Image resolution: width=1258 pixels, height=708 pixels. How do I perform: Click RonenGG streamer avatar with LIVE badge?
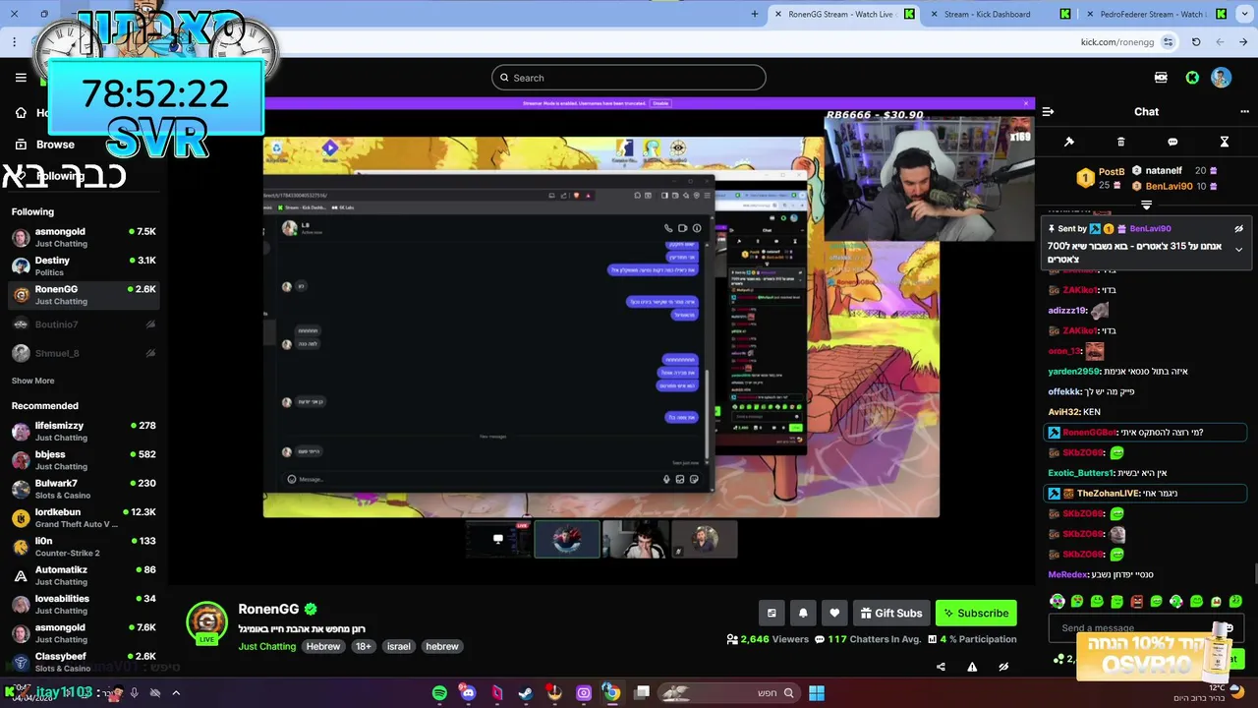click(x=207, y=623)
